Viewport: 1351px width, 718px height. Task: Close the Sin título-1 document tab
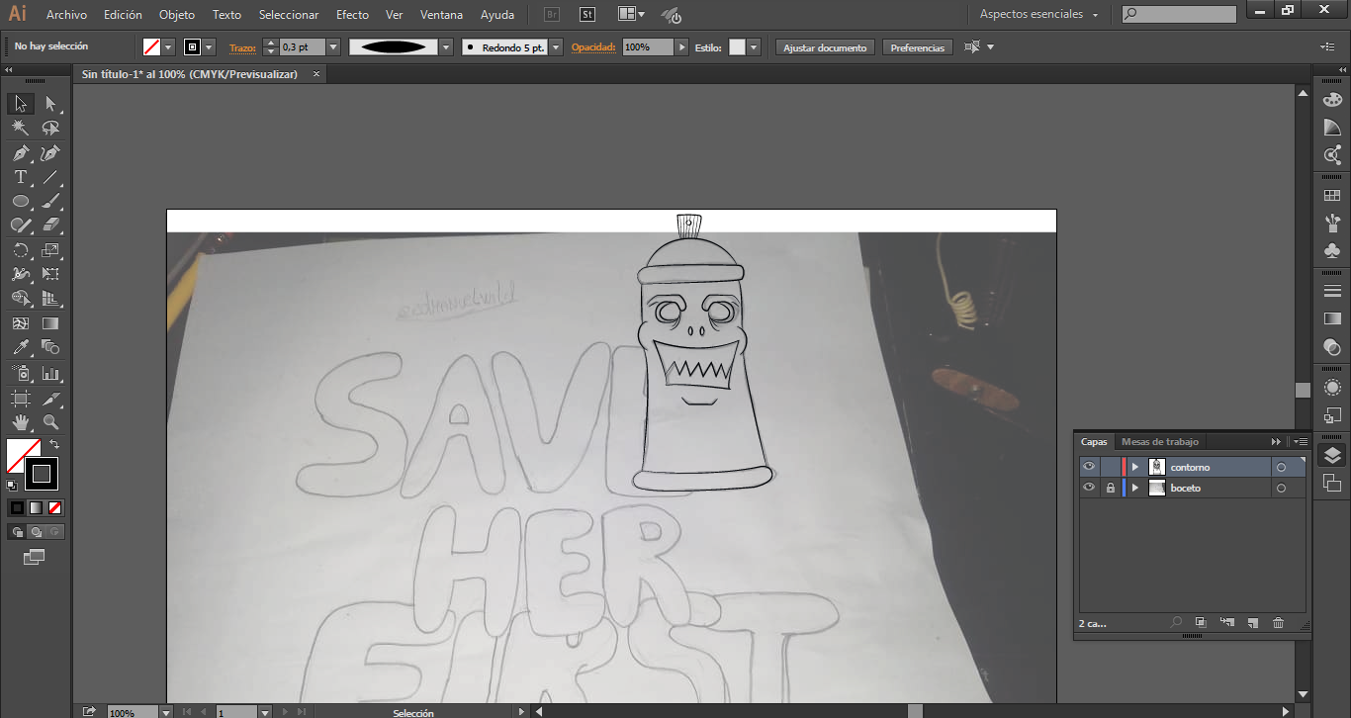click(x=316, y=74)
